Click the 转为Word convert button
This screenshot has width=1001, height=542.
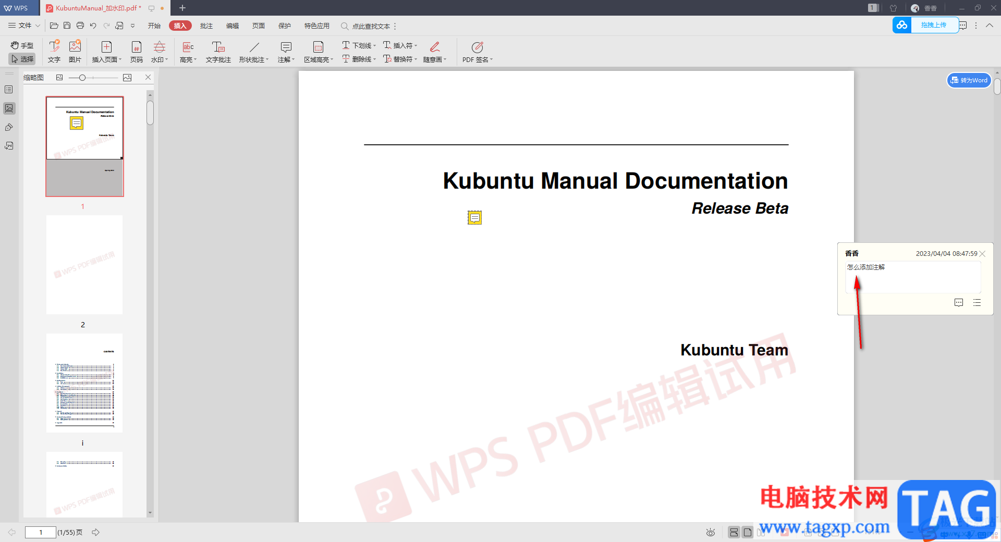click(969, 80)
